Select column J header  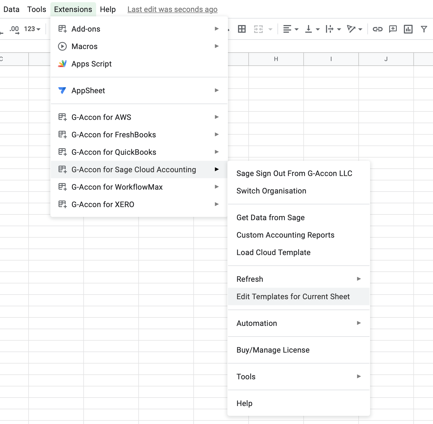pos(386,59)
